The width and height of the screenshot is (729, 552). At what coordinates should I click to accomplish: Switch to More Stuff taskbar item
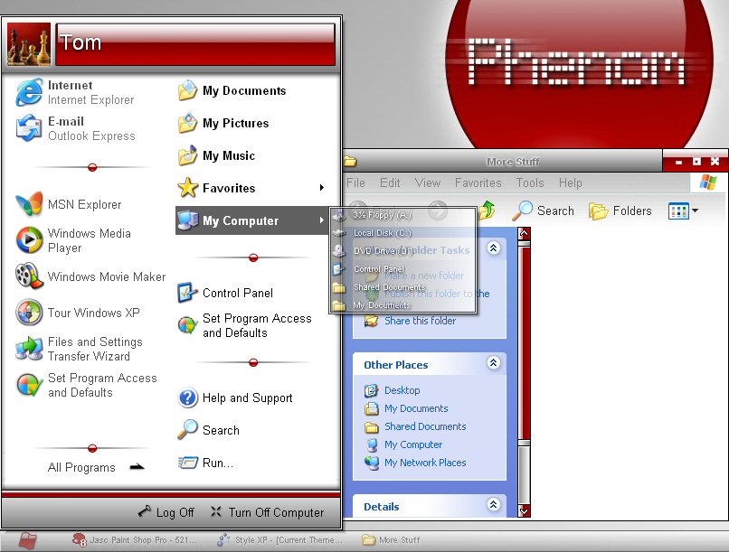(392, 540)
